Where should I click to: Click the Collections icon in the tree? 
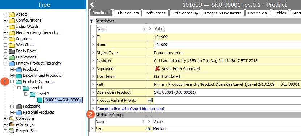tap(12, 119)
